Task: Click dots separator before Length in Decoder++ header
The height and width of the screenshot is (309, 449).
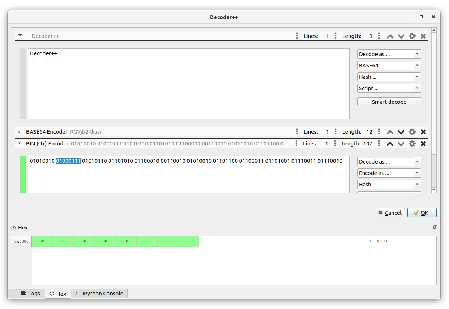Action: pos(336,36)
